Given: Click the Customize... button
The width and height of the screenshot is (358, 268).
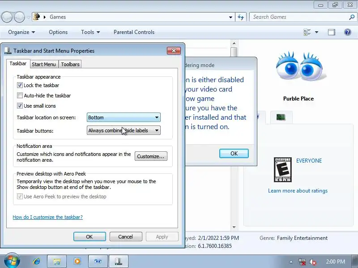Looking at the screenshot, I should (151, 156).
